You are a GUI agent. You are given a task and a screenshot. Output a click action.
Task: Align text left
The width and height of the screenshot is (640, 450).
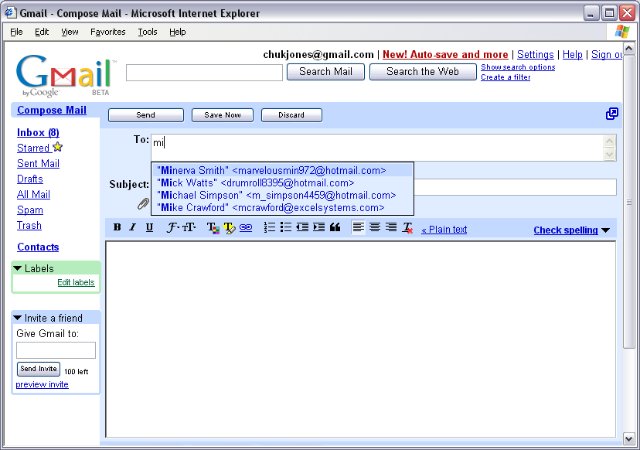pyautogui.click(x=359, y=227)
